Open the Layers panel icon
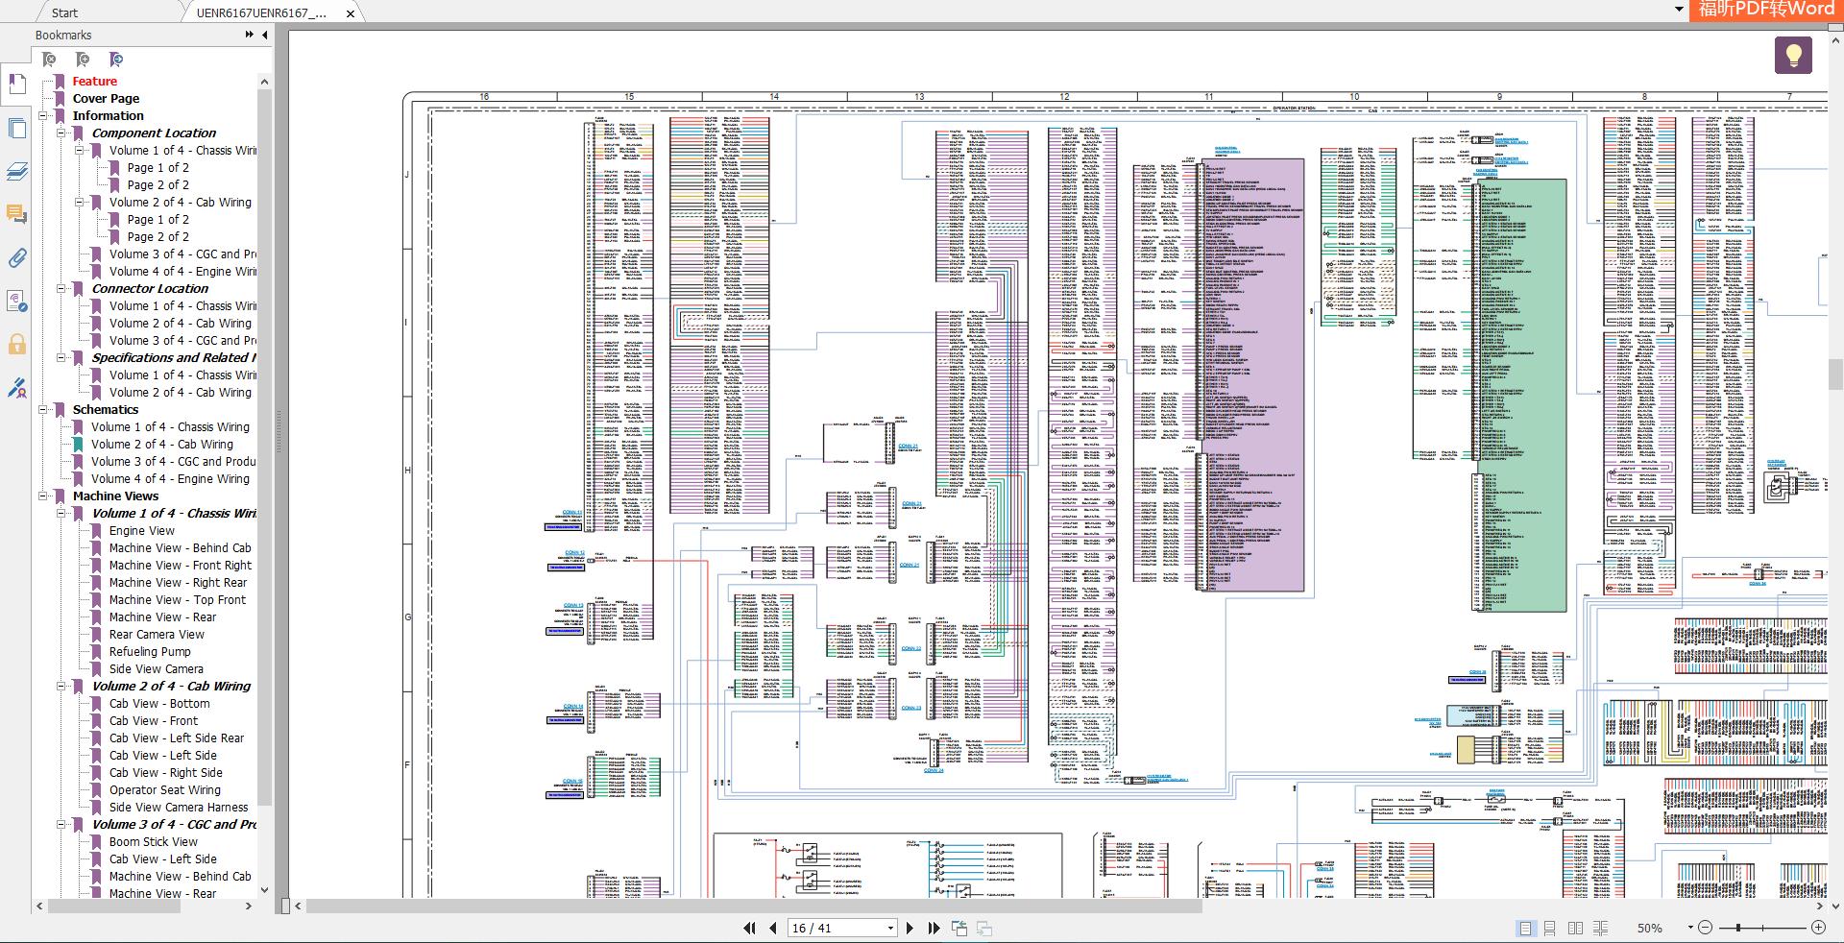Viewport: 1844px width, 943px height. [16, 171]
